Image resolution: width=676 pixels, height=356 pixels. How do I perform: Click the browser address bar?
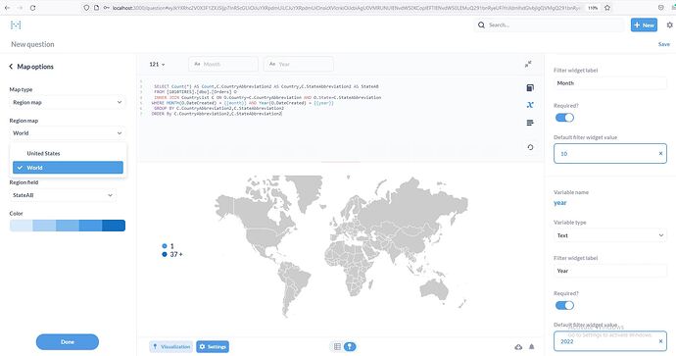click(x=345, y=8)
